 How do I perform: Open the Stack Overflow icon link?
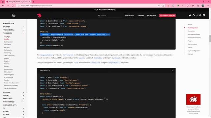click(x=197, y=15)
